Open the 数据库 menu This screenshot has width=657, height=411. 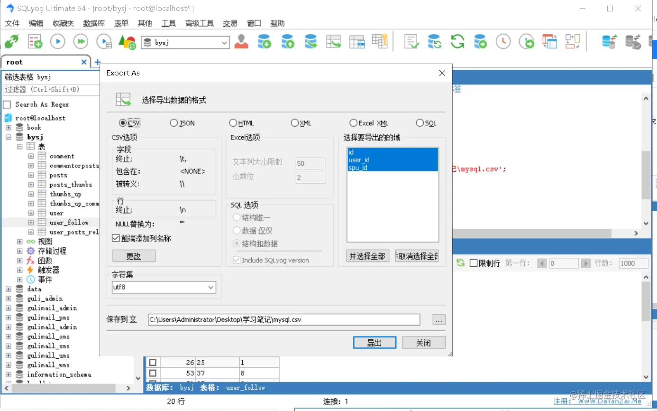coord(94,23)
